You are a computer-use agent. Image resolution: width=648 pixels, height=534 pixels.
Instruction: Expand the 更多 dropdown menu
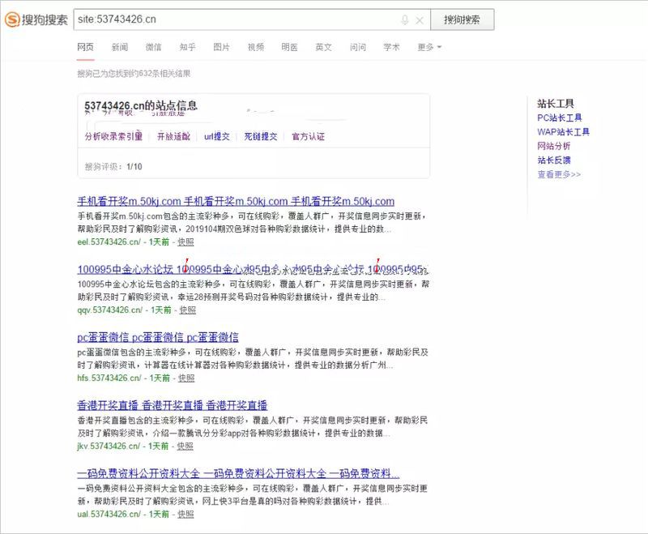click(429, 47)
